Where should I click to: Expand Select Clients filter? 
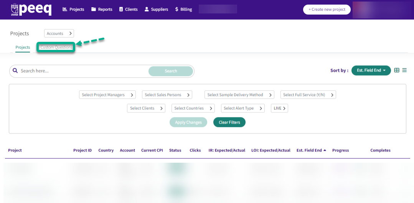click(146, 108)
